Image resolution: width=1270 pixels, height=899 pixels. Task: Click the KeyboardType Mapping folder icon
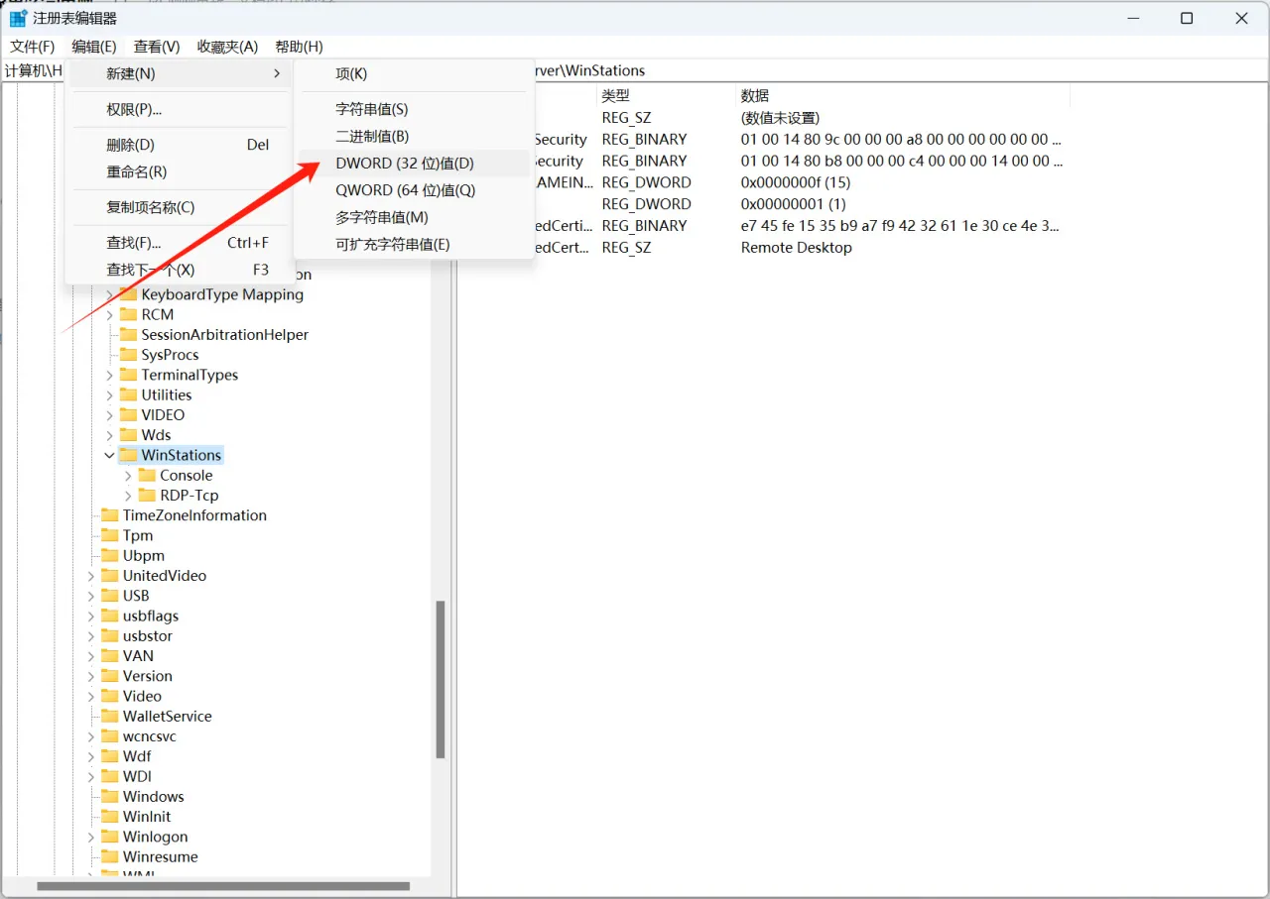(128, 294)
